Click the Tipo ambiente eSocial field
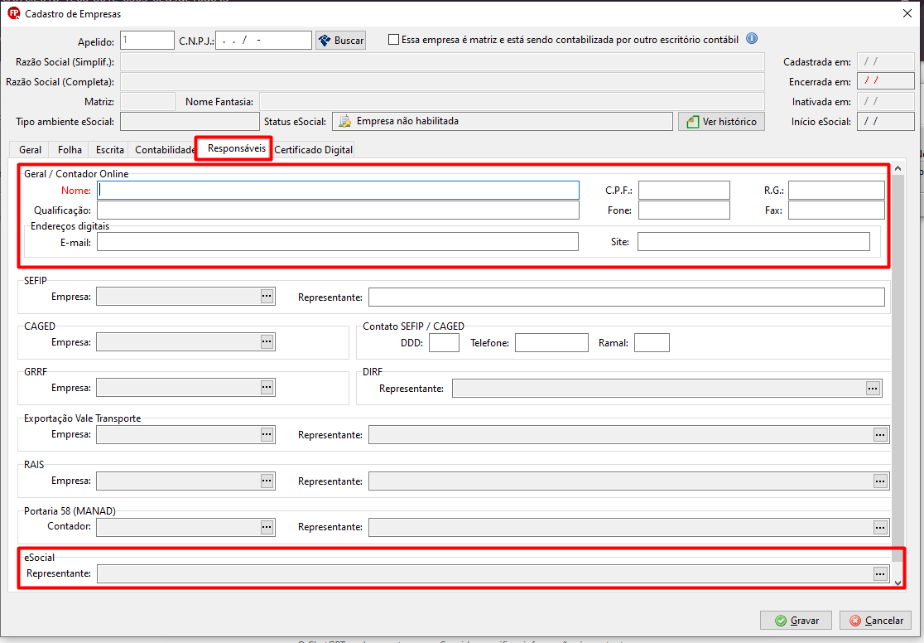 click(x=190, y=122)
